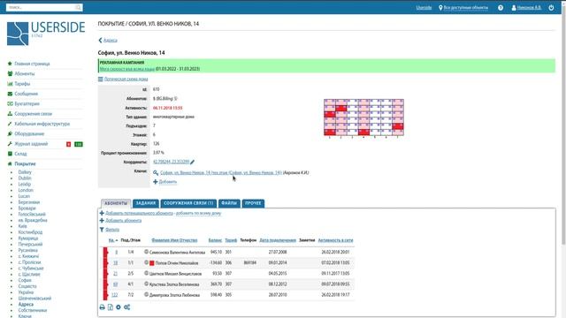The height and width of the screenshot is (318, 566).
Task: Switch to the Прочее tab
Action: 253,203
